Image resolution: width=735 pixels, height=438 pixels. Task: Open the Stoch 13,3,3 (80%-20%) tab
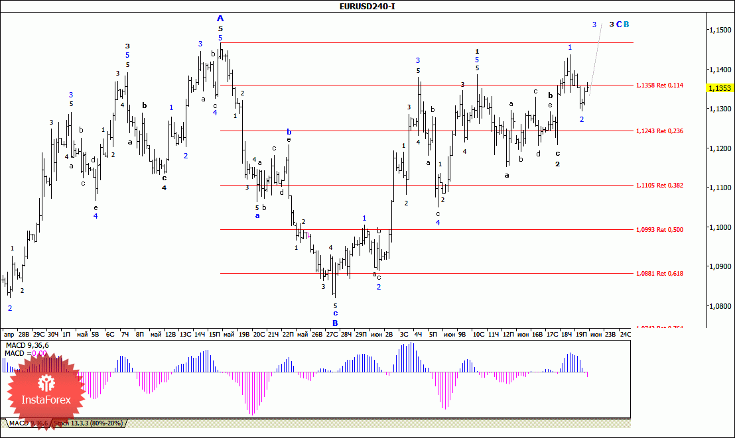pos(88,423)
